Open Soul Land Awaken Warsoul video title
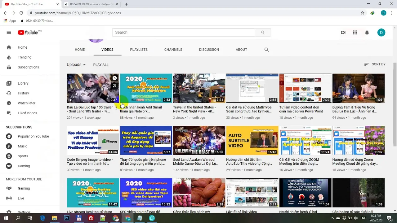The height and width of the screenshot is (223, 397). click(x=196, y=162)
